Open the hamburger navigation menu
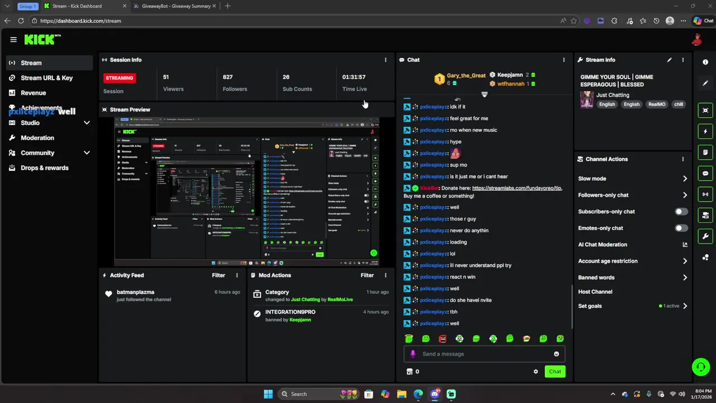The width and height of the screenshot is (716, 403). coord(13,39)
